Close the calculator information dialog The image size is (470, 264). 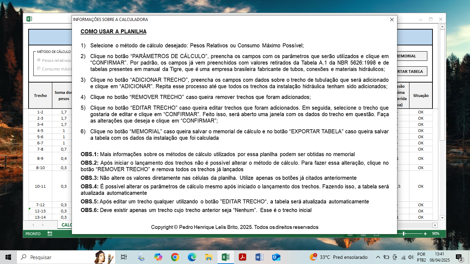(392, 20)
